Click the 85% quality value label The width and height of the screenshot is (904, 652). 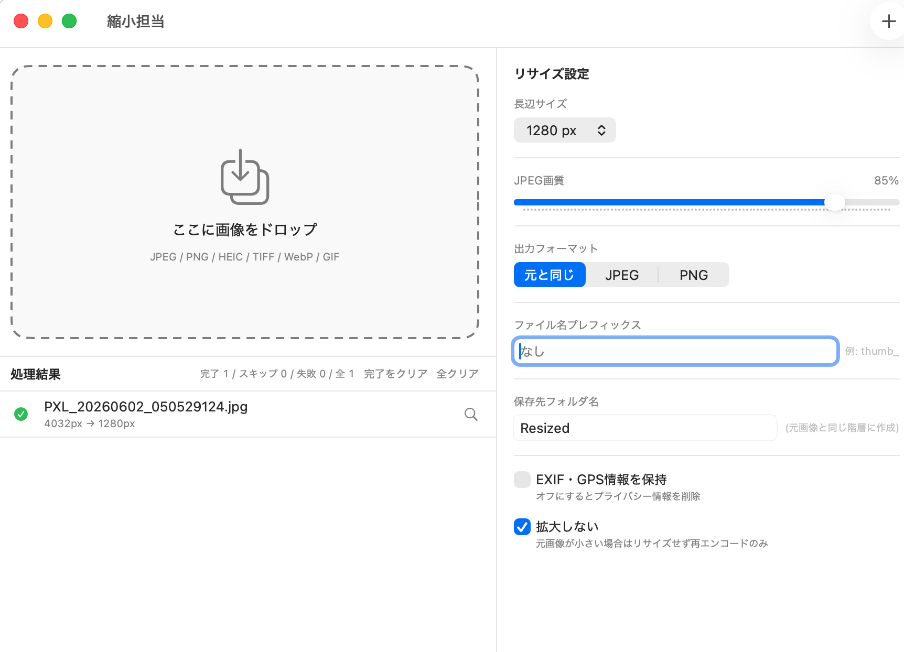coord(886,180)
